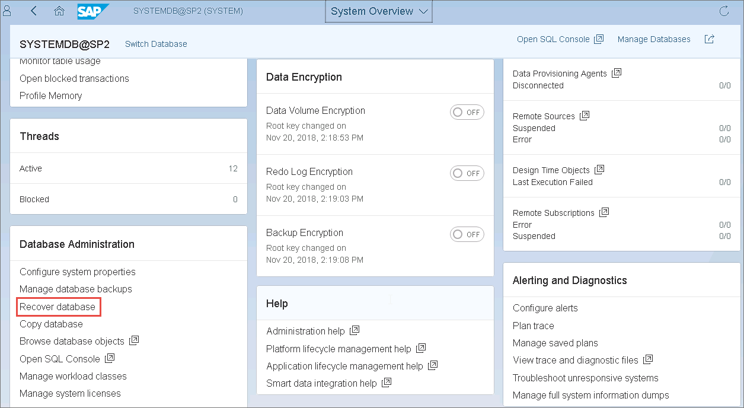Screen dimensions: 744x408
Task: Click the SAP logo
Action: (93, 11)
